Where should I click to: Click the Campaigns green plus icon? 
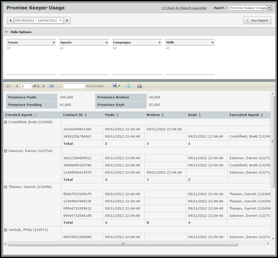pyautogui.click(x=160, y=42)
